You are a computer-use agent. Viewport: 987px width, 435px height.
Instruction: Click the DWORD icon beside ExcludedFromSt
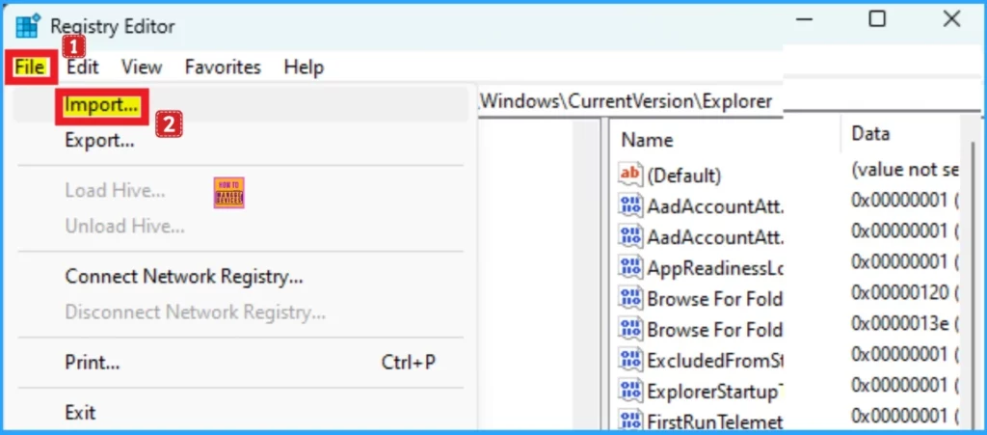tap(630, 360)
